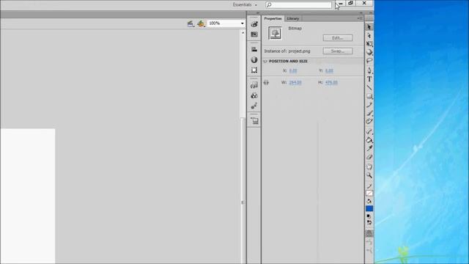Toggle width and height lock link
The width and height of the screenshot is (469, 264).
tap(266, 82)
